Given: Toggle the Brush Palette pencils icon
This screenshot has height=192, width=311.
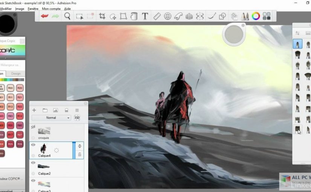Looking at the screenshot, I should 245,16.
